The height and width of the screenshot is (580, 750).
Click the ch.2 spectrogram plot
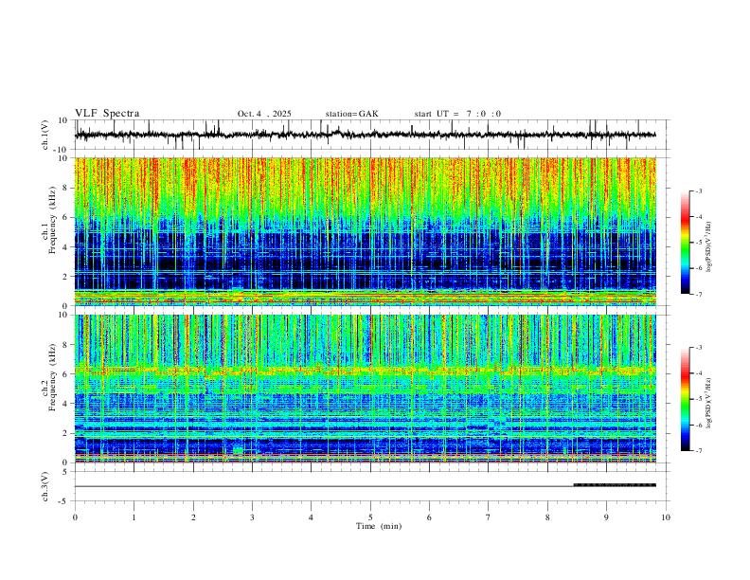click(x=366, y=389)
